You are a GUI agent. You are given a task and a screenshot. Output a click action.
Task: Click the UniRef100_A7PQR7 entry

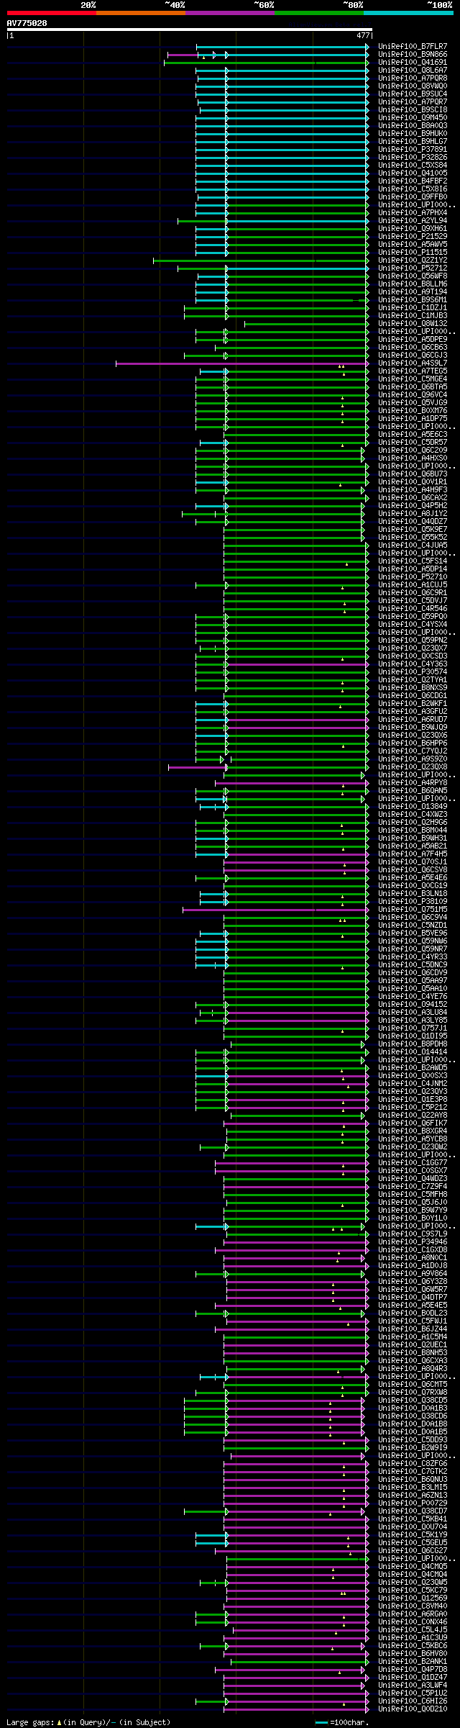[413, 101]
